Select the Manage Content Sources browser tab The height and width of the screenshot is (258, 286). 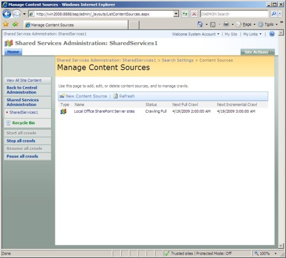(x=76, y=25)
